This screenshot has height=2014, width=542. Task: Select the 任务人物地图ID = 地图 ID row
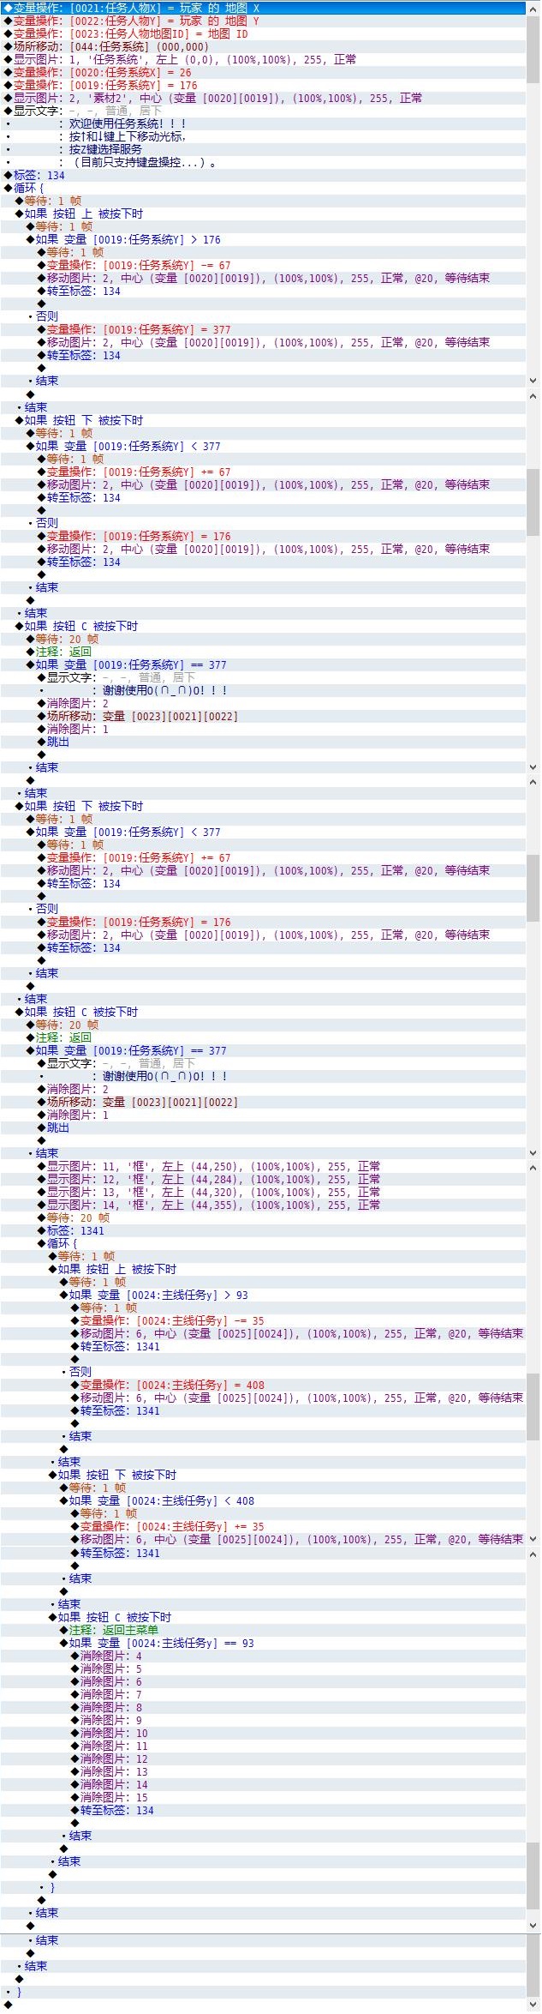coord(263,33)
